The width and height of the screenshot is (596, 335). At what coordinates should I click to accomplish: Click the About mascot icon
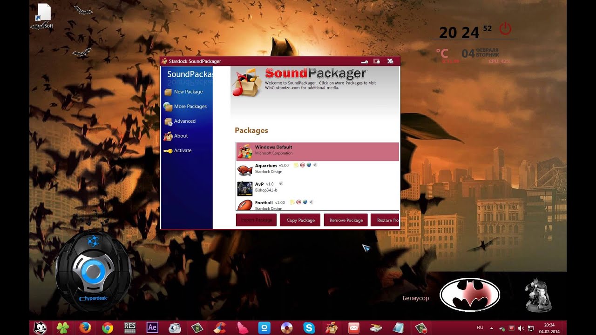point(168,136)
